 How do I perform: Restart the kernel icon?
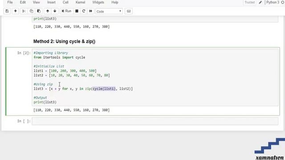84,11
